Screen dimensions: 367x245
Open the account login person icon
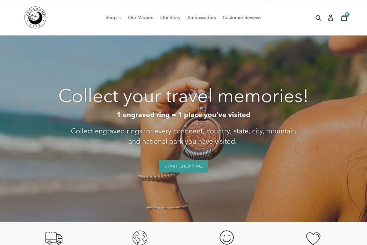coord(330,18)
